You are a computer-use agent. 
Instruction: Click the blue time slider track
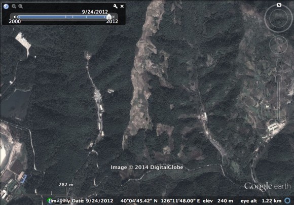click(63, 17)
